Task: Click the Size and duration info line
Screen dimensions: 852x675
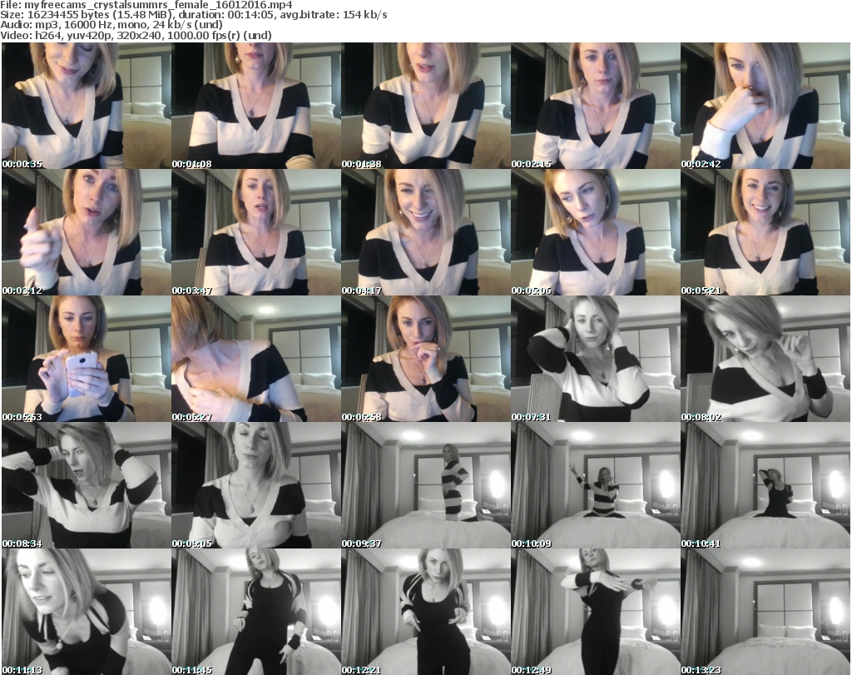Action: 194,15
